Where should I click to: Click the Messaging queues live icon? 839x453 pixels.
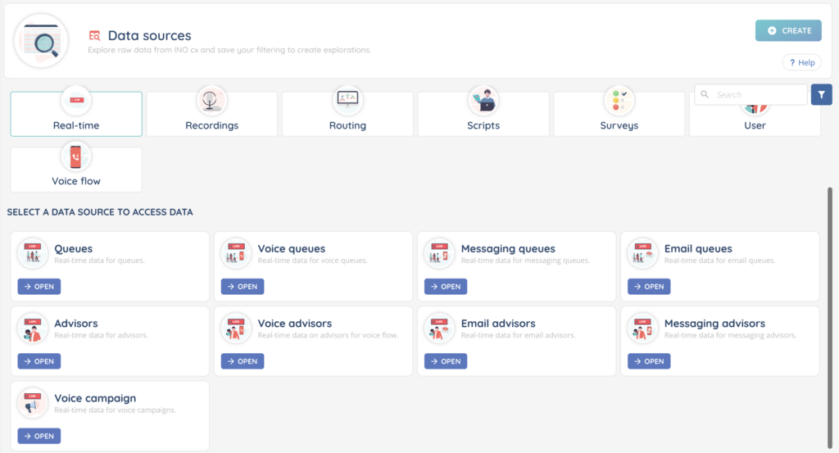click(440, 254)
